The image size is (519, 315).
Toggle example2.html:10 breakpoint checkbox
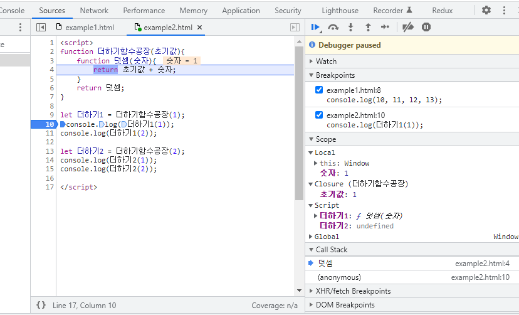pyautogui.click(x=319, y=115)
